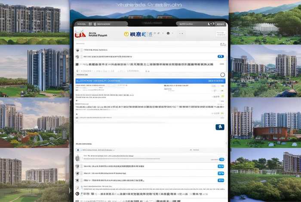Click the outlined box in the header's right corner
The width and height of the screenshot is (301, 202).
[221, 34]
